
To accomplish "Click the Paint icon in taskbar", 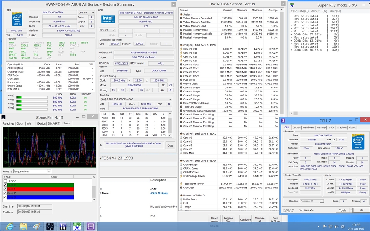I will pyautogui.click(x=36, y=226).
